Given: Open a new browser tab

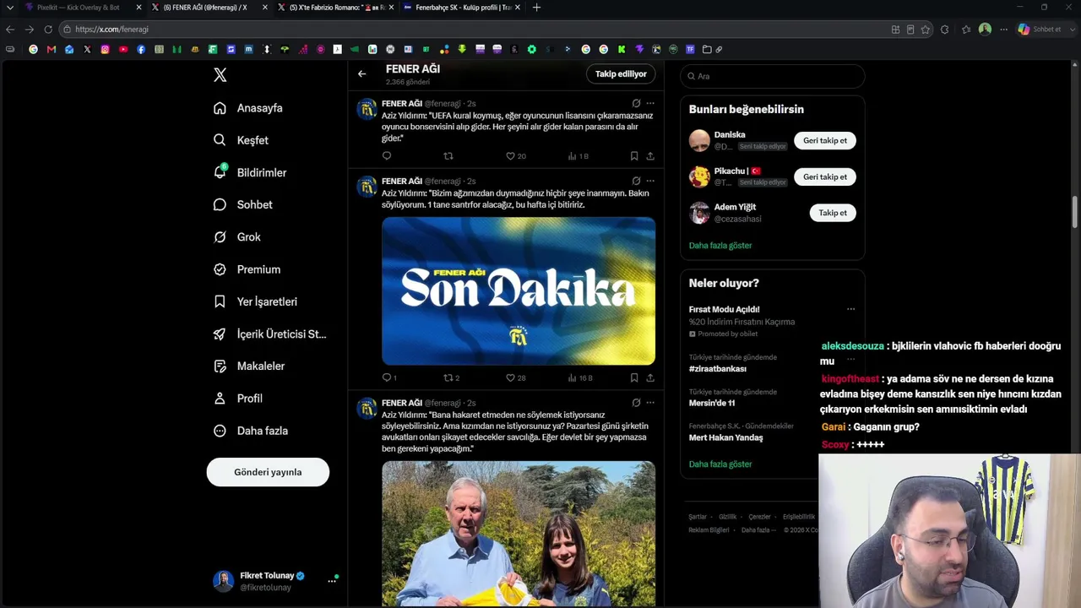Looking at the screenshot, I should point(536,8).
